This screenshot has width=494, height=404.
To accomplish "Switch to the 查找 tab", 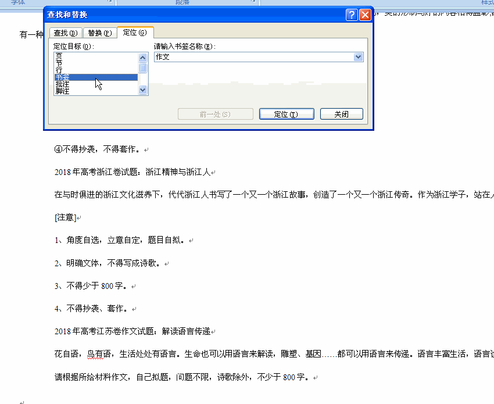I will pos(66,33).
